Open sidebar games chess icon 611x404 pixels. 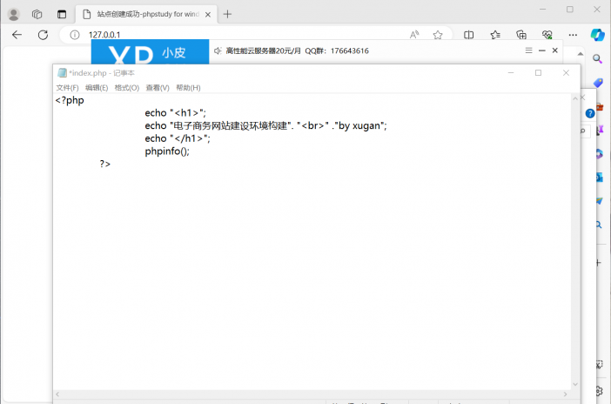601,131
